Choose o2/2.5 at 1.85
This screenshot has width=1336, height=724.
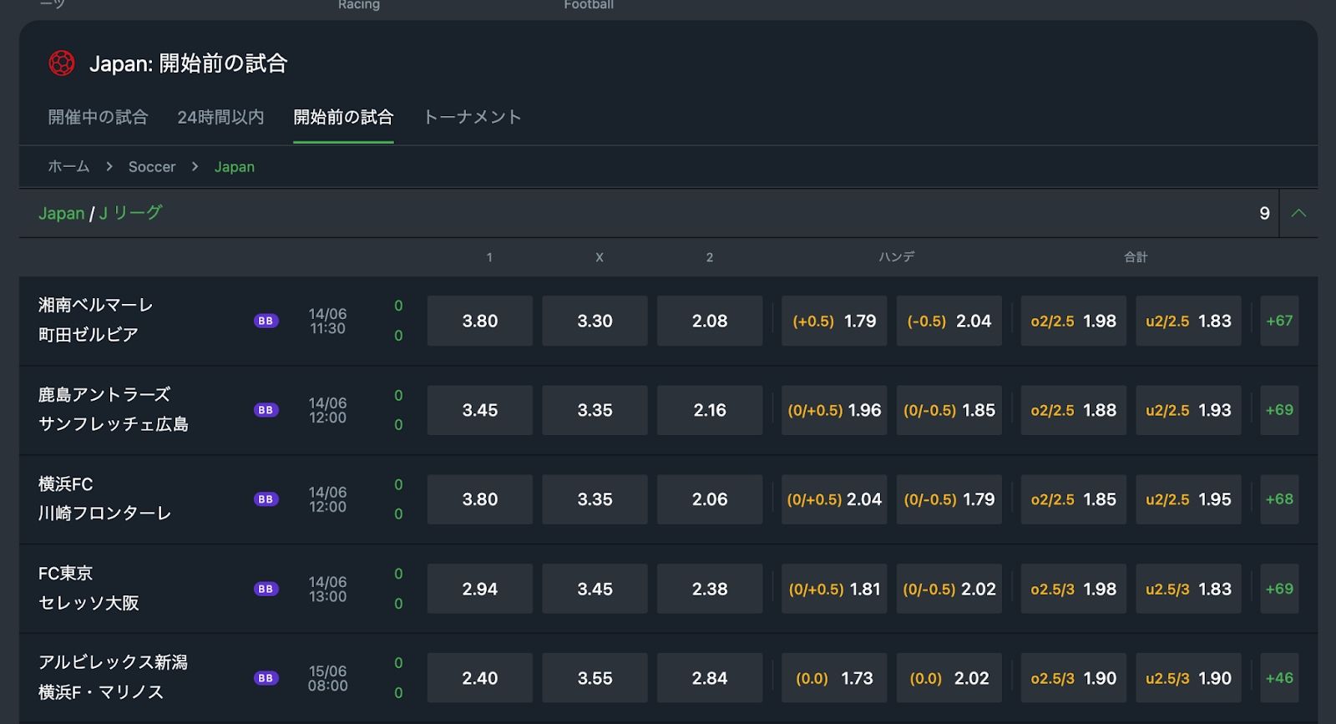[x=1074, y=499]
